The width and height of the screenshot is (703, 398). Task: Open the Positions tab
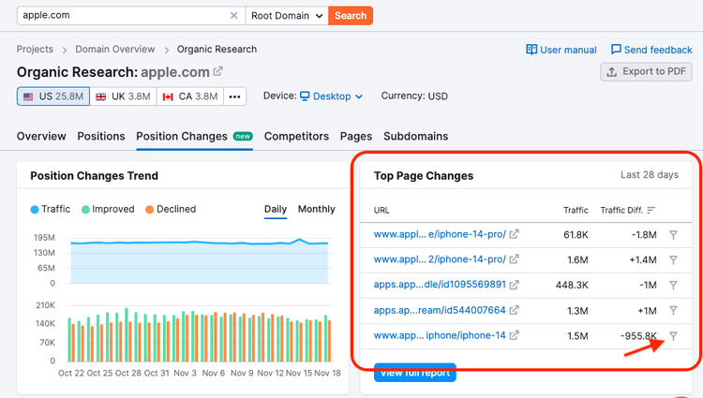[101, 136]
